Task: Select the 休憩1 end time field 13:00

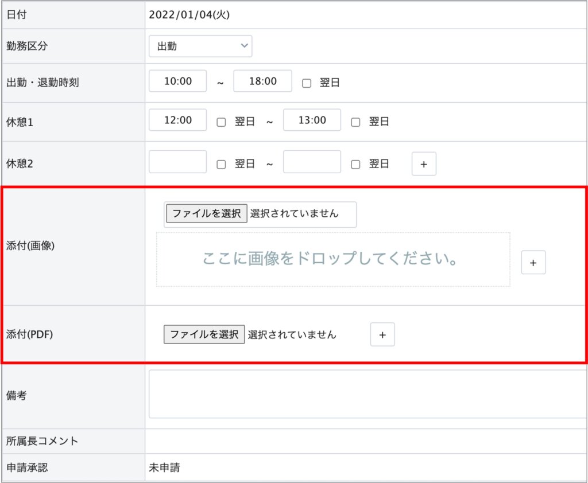Action: (x=312, y=120)
